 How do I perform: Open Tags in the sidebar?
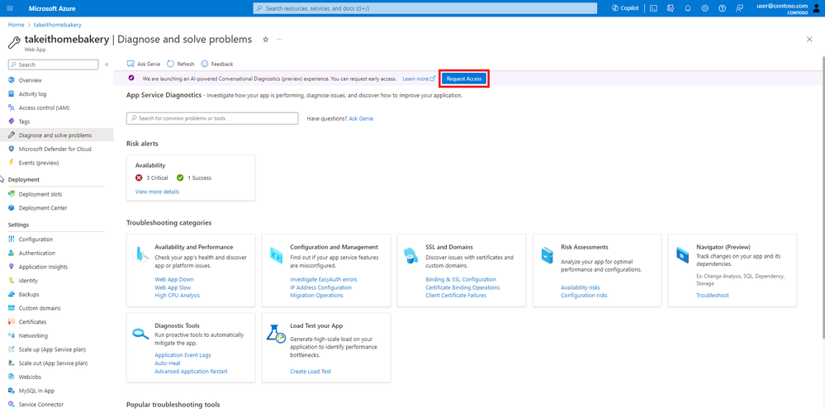24,121
